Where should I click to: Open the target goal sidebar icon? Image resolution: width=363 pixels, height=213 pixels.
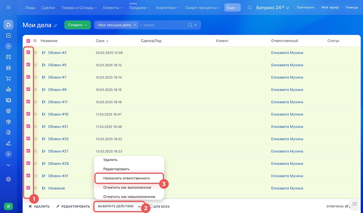[9, 111]
